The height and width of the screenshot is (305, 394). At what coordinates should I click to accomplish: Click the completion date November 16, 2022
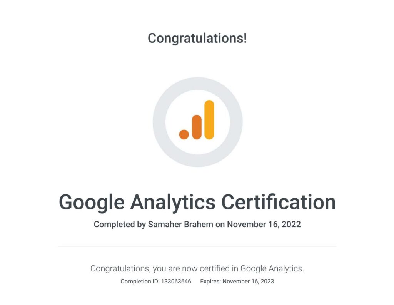click(264, 224)
